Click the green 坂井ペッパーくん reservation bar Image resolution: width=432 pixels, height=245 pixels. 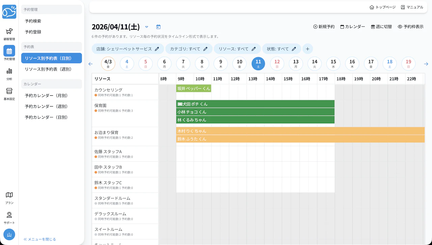coord(193,88)
